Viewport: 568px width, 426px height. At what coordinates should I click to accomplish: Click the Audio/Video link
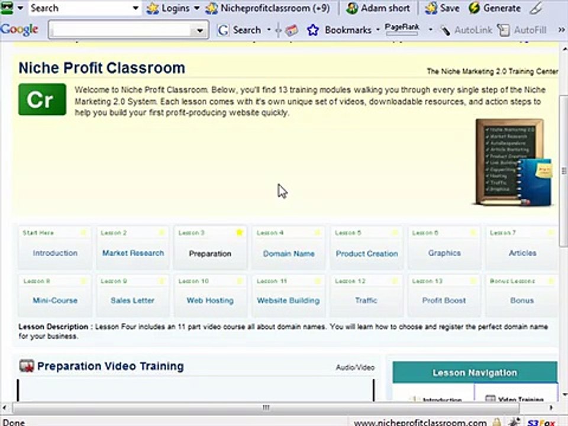tap(355, 367)
